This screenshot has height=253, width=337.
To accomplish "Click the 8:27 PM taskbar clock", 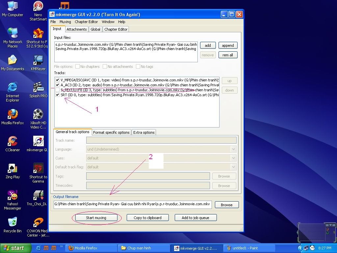I will tap(324, 248).
